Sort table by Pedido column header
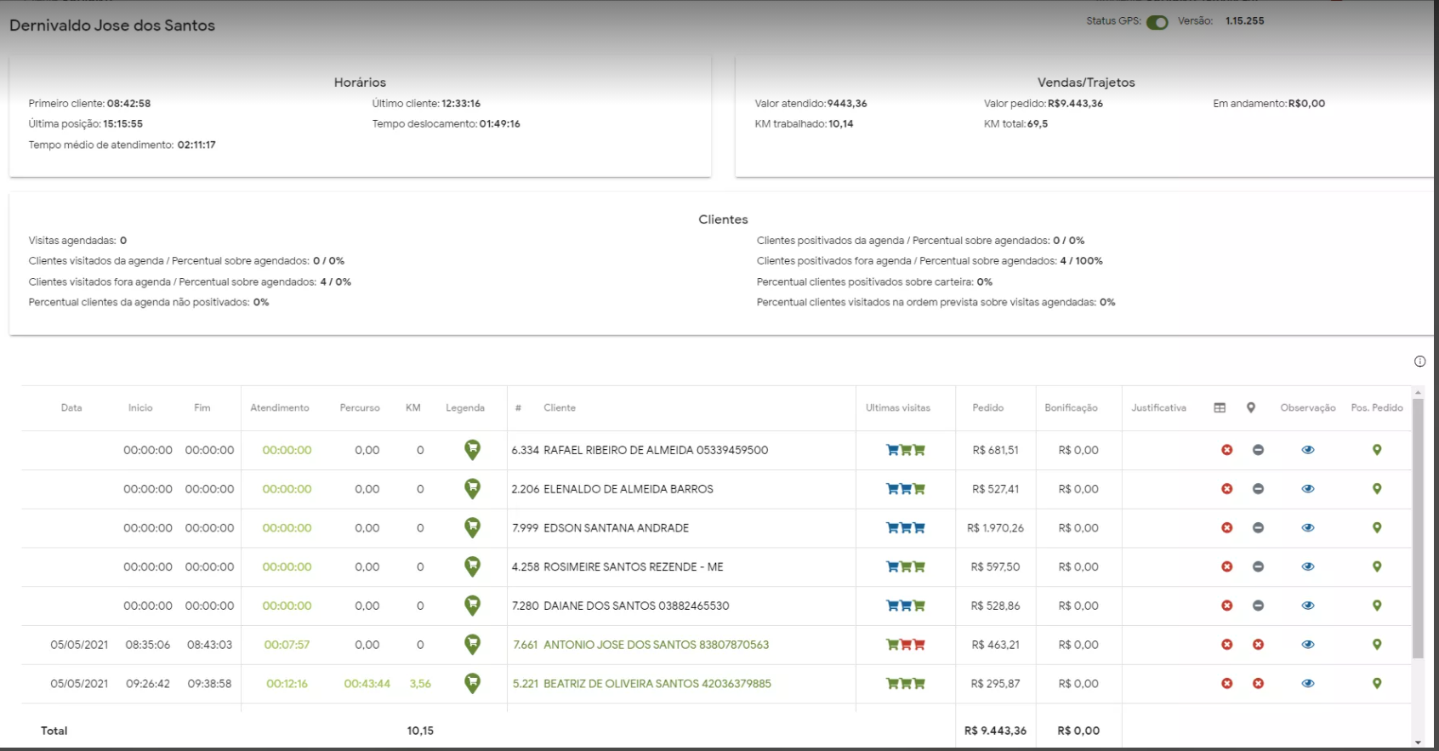Viewport: 1439px width, 751px height. [987, 408]
